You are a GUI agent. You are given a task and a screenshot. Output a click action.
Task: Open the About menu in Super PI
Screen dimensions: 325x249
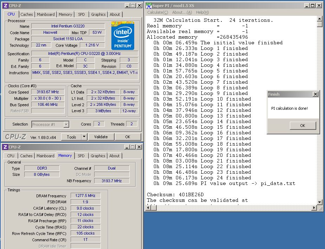click(182, 12)
